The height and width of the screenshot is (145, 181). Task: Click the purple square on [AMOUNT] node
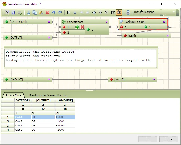pos(49,79)
